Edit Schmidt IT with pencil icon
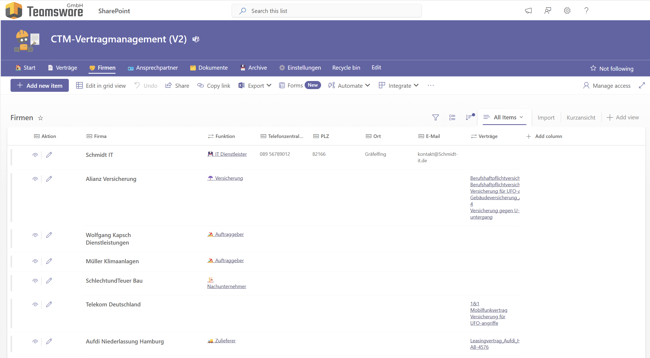Image resolution: width=650 pixels, height=358 pixels. pyautogui.click(x=49, y=155)
